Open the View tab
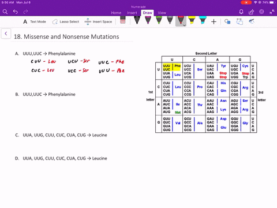This screenshot has width=277, height=208. [x=162, y=13]
